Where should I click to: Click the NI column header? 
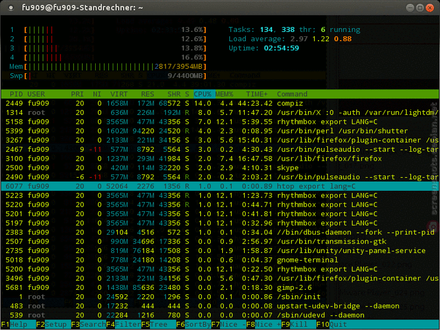click(97, 94)
